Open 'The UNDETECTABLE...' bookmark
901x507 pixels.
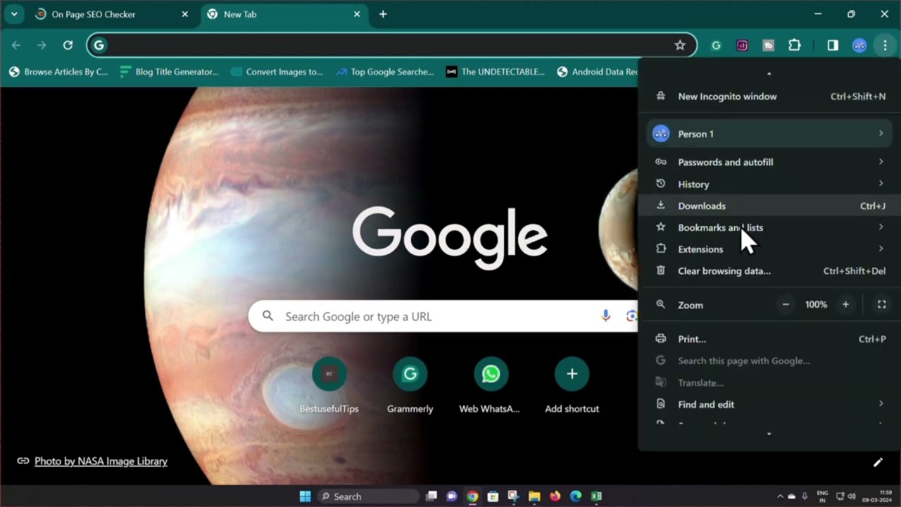tap(496, 72)
